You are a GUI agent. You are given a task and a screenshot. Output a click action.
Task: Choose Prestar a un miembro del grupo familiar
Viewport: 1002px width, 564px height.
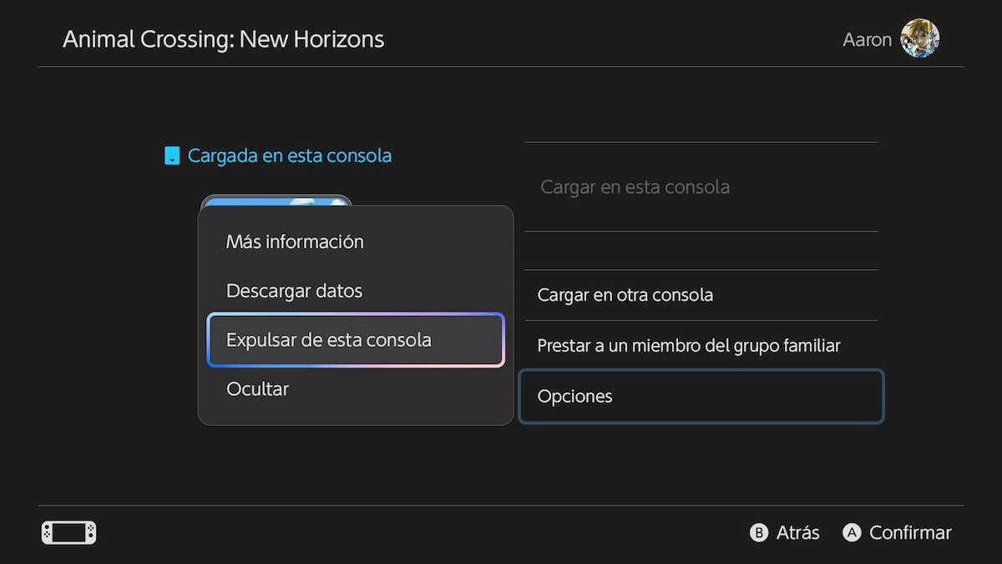coord(688,345)
